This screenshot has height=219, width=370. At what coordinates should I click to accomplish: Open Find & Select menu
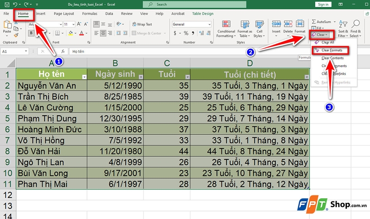pyautogui.click(x=355, y=29)
